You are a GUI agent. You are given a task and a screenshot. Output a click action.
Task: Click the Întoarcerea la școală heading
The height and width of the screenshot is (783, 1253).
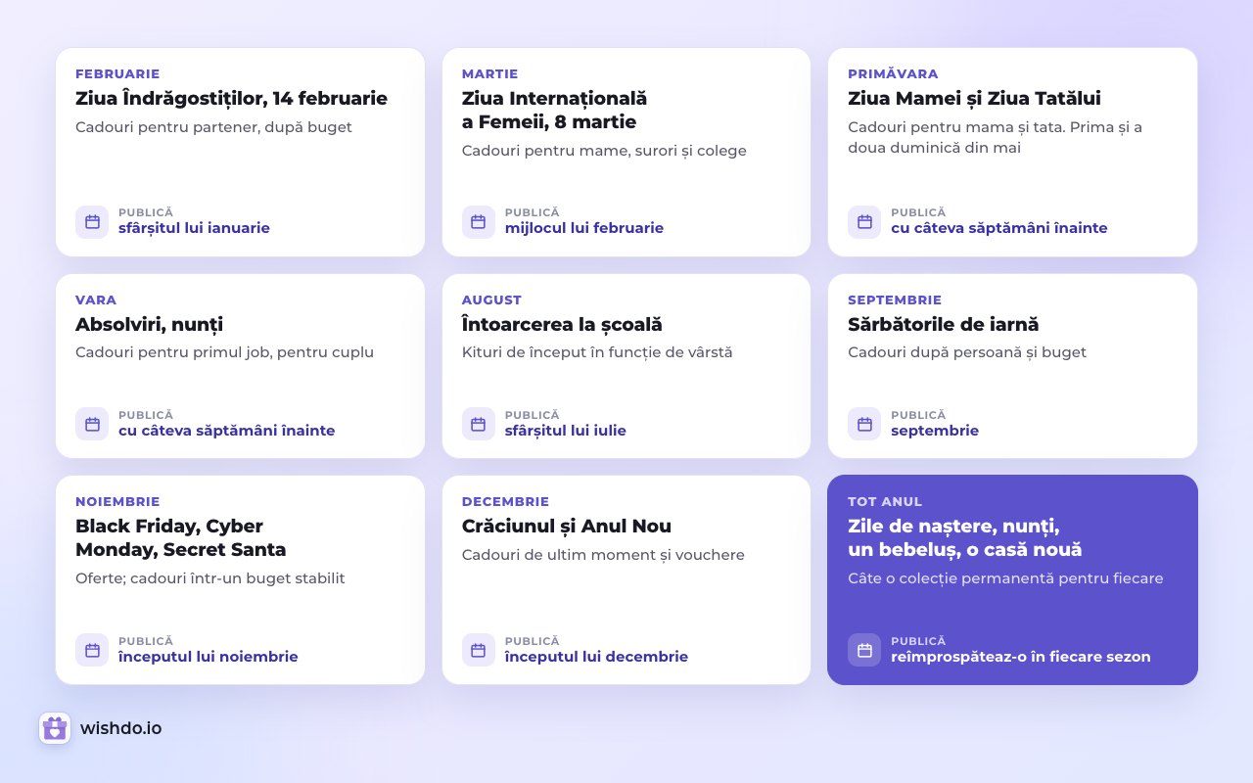(x=562, y=324)
